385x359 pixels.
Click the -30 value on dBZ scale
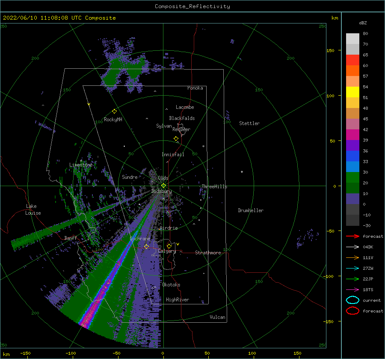(367, 225)
